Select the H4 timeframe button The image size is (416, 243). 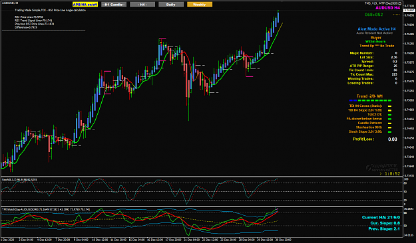142,5
